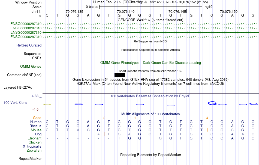Click Multiz Alignments of 100 Vertebrates title

point(150,114)
